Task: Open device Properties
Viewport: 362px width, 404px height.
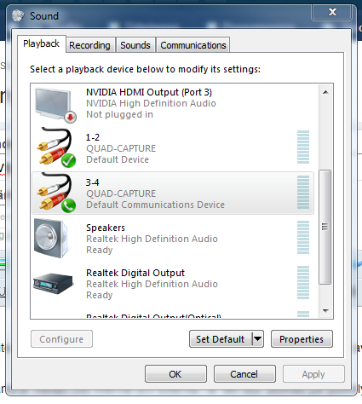Action: (x=302, y=339)
